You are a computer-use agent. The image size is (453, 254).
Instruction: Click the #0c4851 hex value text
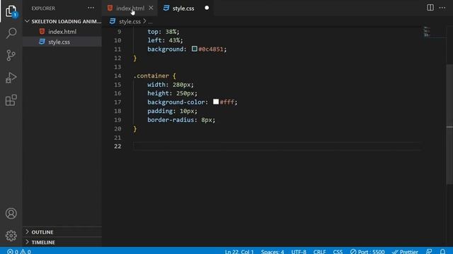coord(211,49)
